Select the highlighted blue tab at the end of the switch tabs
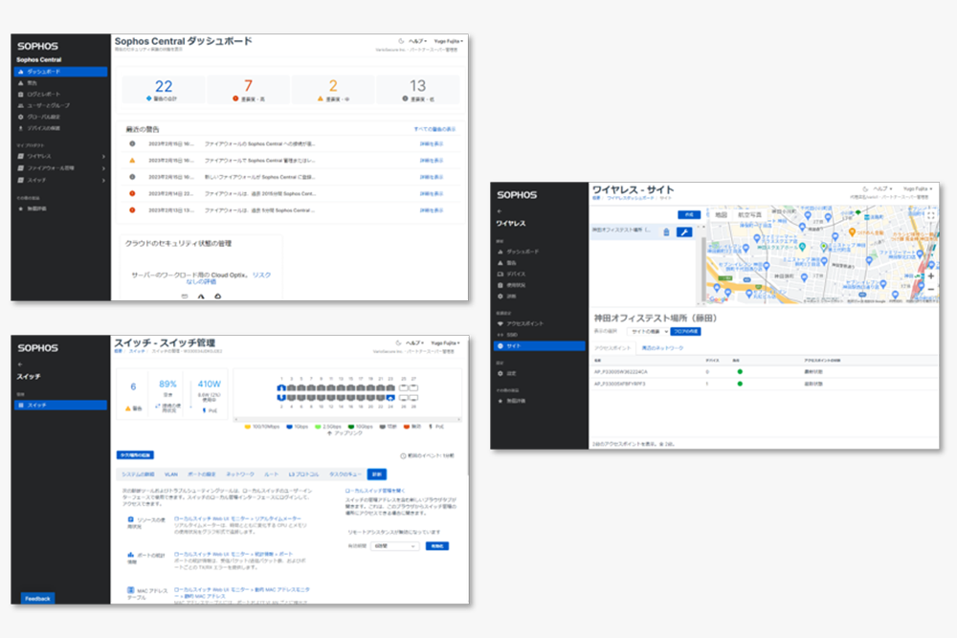The width and height of the screenshot is (957, 638). (376, 474)
